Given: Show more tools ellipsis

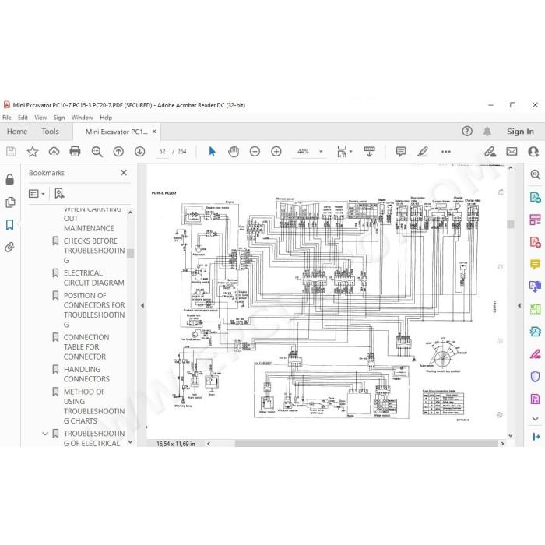Looking at the screenshot, I should (446, 152).
